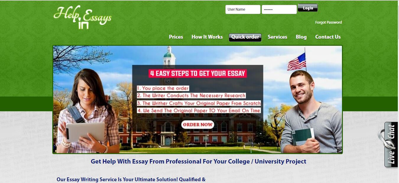Go to the Prices page
The height and width of the screenshot is (183, 399).
point(176,37)
